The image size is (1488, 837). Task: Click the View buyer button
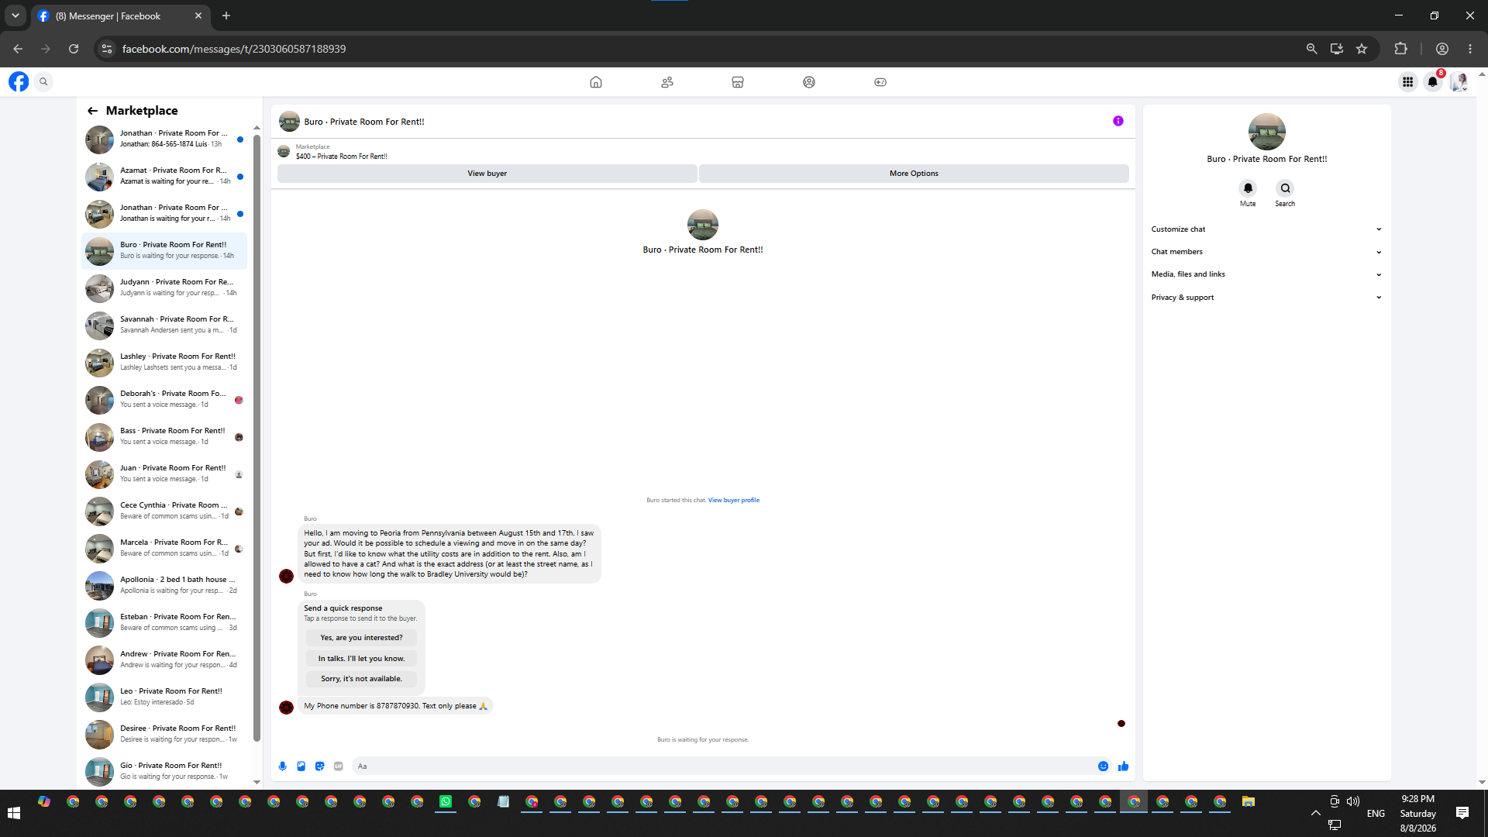click(487, 174)
